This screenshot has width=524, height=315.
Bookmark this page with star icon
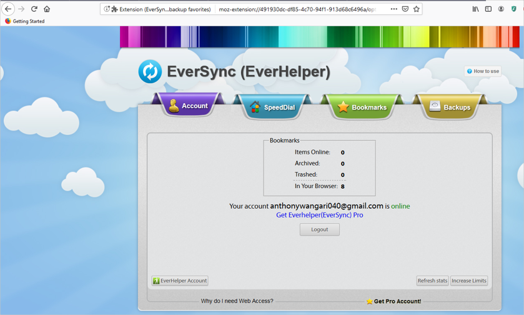(417, 9)
